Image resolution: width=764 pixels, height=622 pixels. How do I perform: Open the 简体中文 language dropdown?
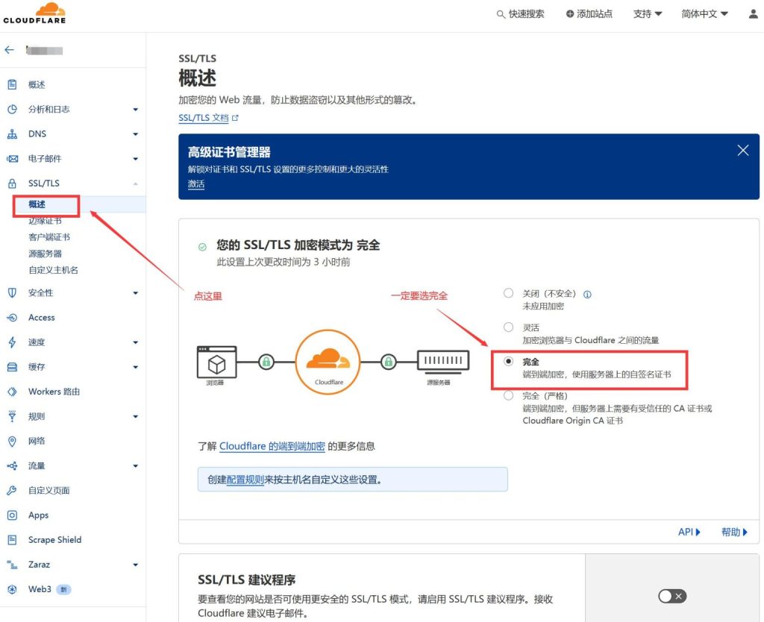pos(702,13)
